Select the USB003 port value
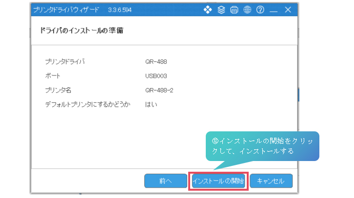The height and width of the screenshot is (198, 354). tap(156, 76)
